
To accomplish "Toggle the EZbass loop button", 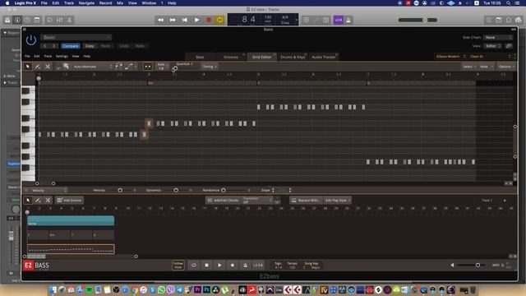I will (x=194, y=265).
